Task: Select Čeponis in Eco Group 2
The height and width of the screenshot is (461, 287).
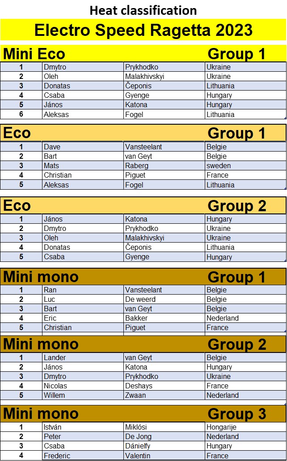Action: (x=164, y=247)
